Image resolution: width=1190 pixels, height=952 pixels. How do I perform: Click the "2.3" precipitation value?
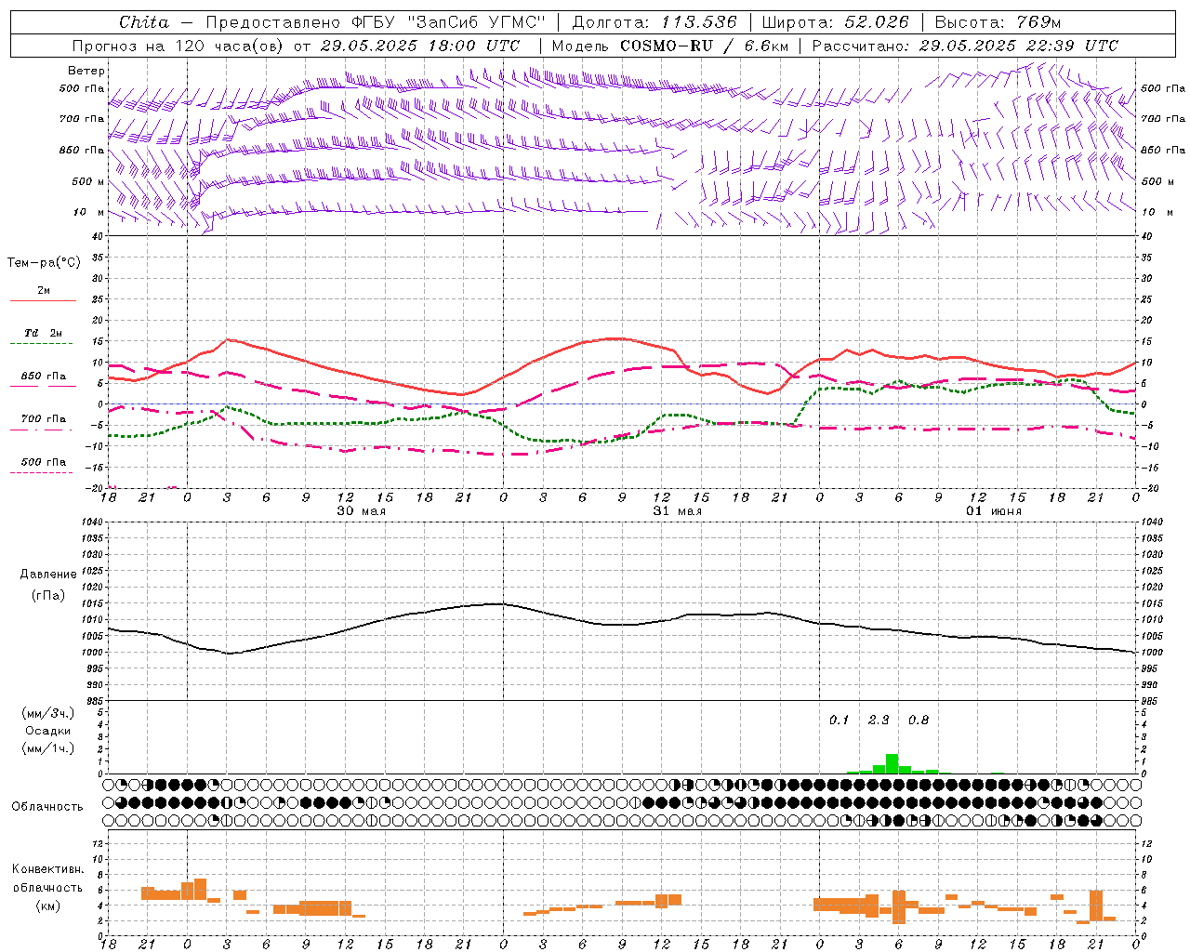coord(879,721)
